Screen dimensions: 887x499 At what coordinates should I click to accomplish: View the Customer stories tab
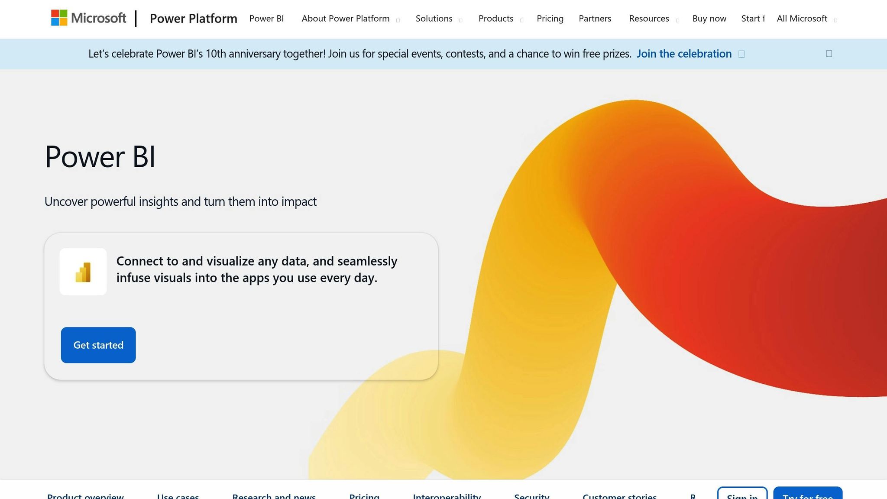(x=619, y=496)
